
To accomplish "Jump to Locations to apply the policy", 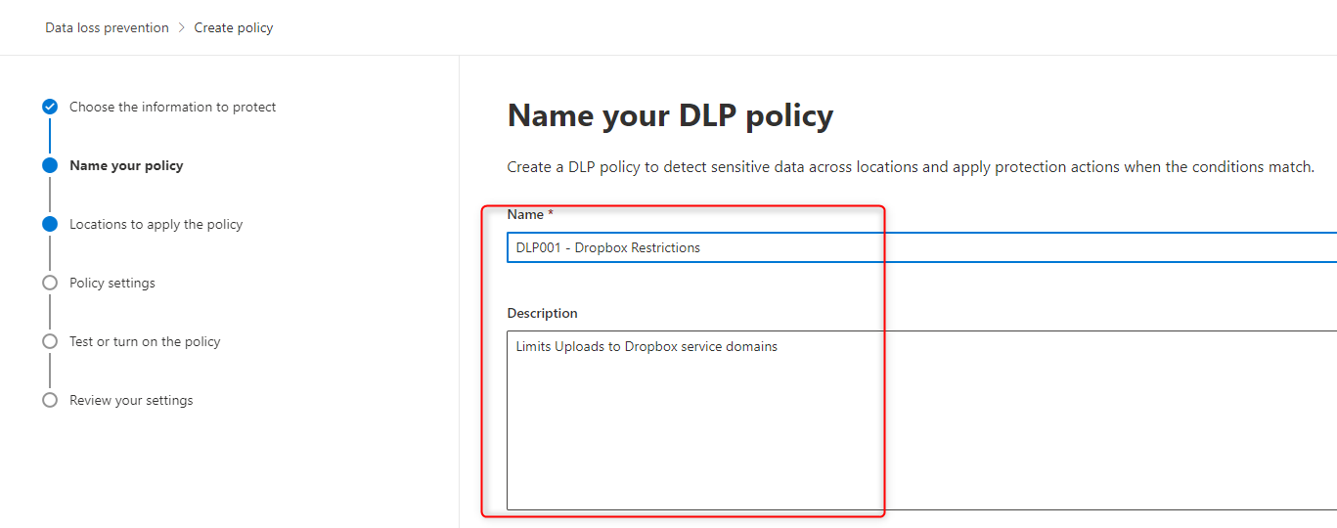I will [156, 224].
